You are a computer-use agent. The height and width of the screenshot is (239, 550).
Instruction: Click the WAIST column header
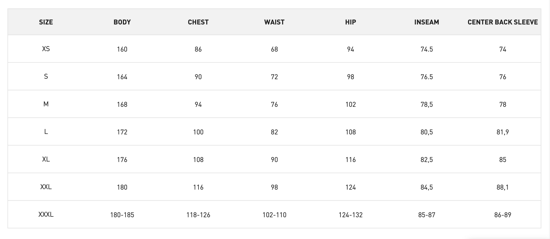point(274,22)
